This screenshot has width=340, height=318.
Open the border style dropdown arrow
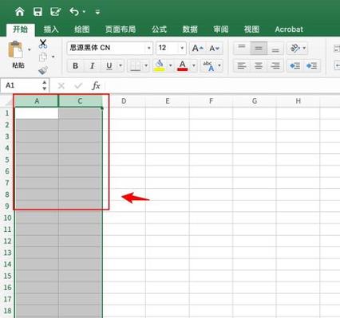pyautogui.click(x=146, y=65)
